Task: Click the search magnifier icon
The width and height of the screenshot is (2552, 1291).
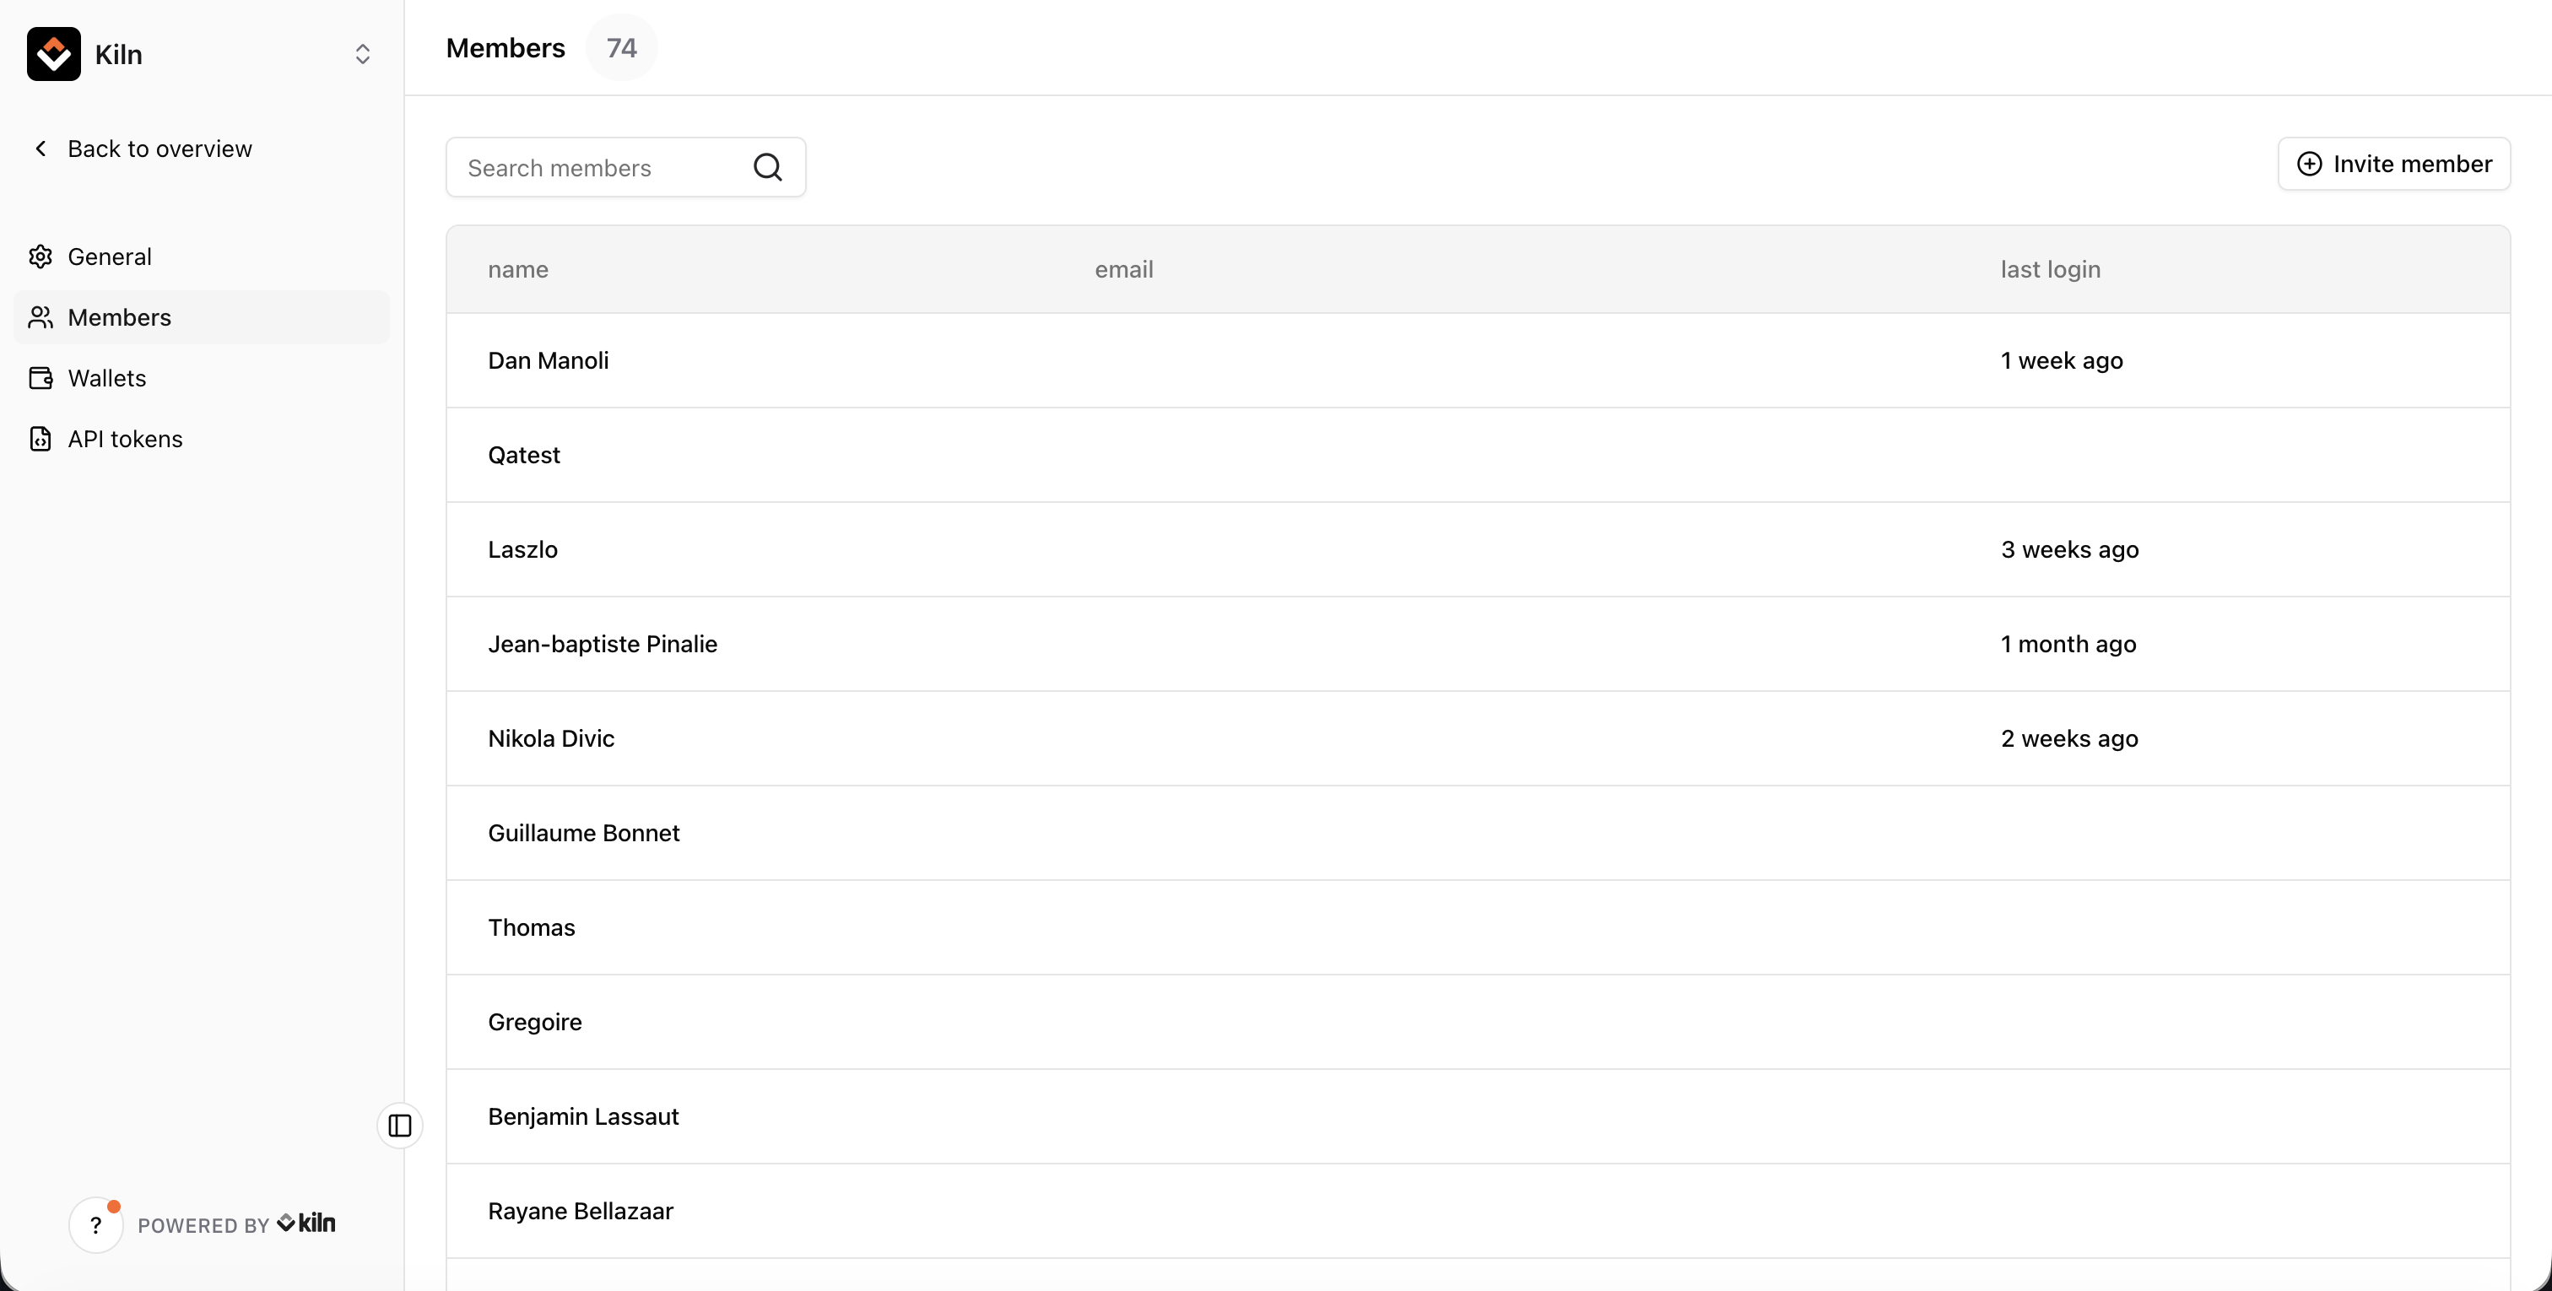Action: (x=768, y=167)
